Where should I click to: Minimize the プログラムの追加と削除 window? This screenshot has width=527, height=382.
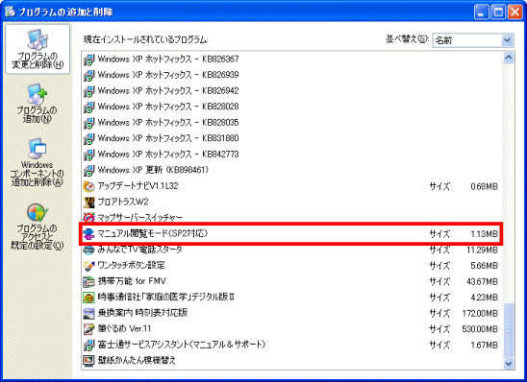(x=482, y=12)
